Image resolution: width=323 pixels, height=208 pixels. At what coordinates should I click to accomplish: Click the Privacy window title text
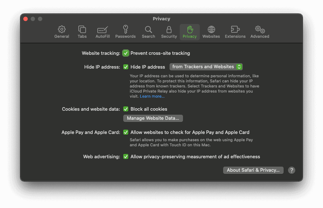(161, 19)
